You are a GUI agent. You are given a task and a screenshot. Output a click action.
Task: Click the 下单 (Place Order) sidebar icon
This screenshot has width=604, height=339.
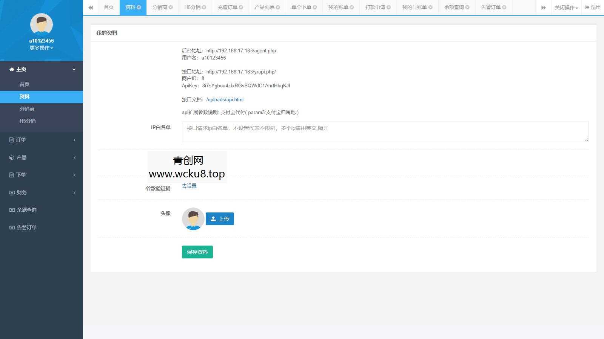(x=11, y=175)
